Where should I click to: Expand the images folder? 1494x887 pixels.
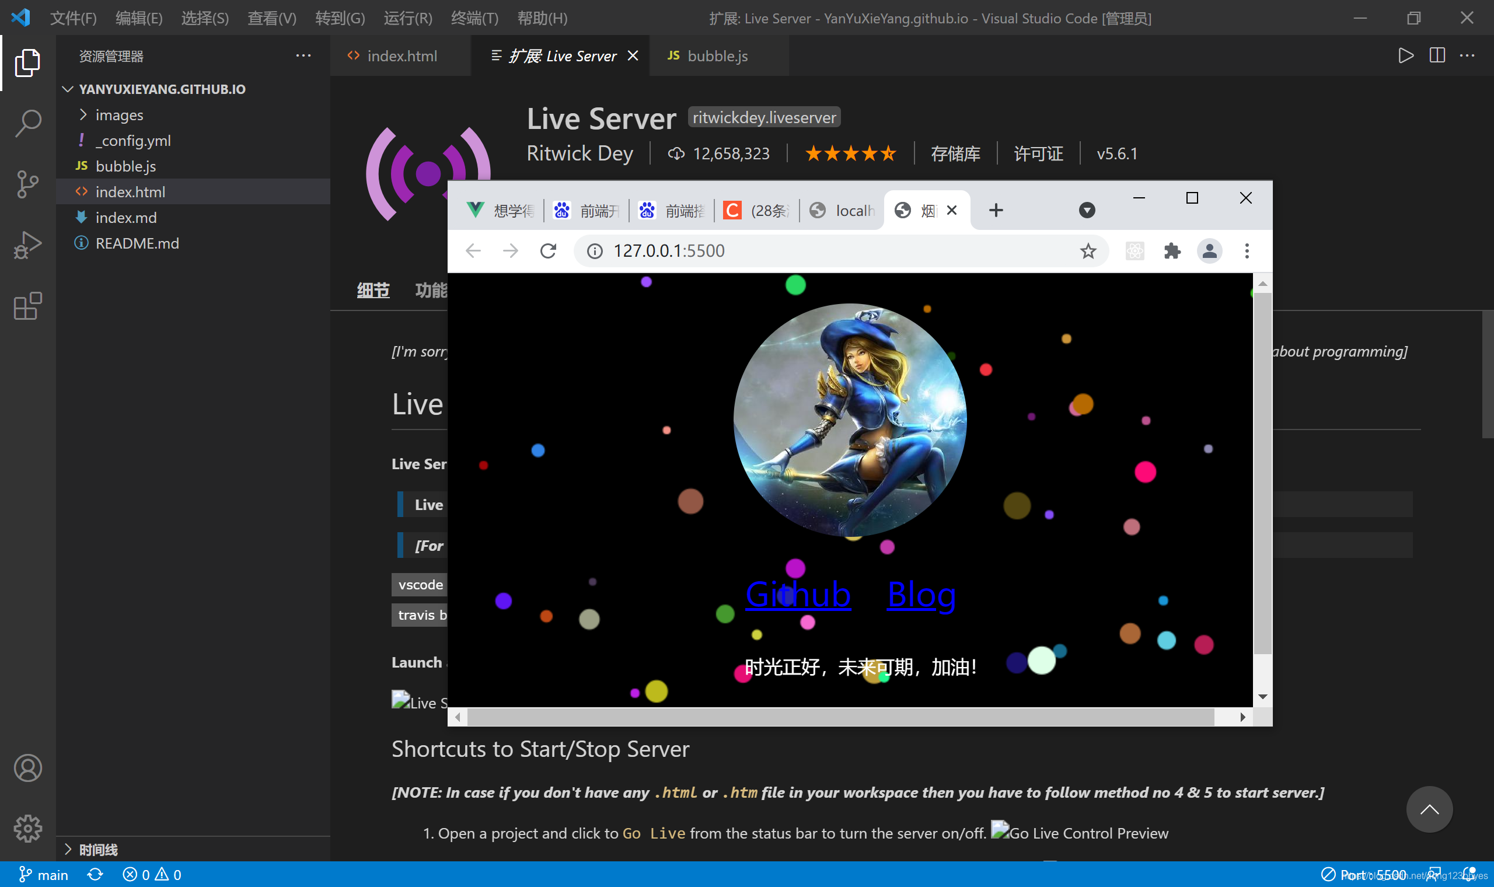(x=119, y=115)
